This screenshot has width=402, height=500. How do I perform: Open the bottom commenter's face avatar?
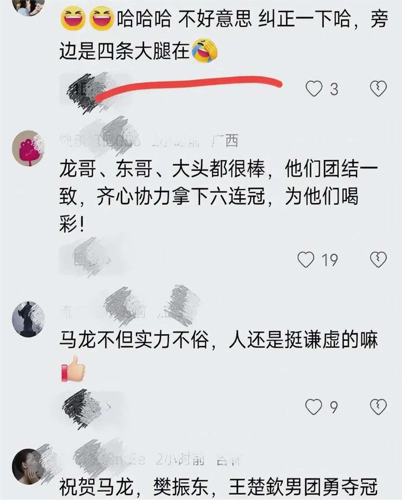pos(28,466)
